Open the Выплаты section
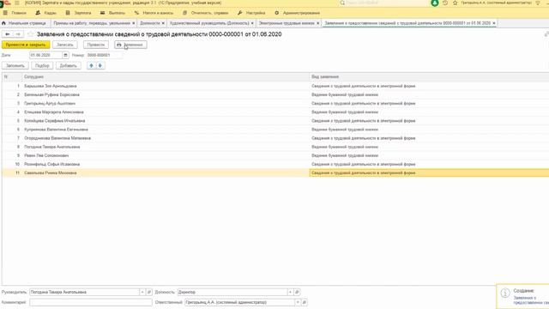The height and width of the screenshot is (309, 549). tap(112, 13)
